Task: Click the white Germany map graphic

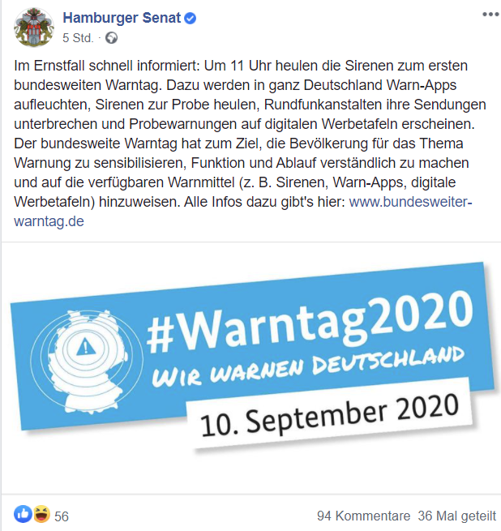Action: click(x=91, y=362)
